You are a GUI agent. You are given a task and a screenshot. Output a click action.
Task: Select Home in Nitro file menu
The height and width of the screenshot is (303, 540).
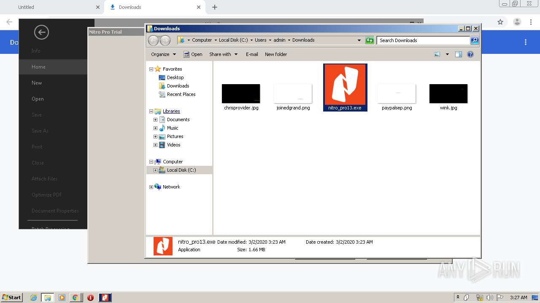click(x=53, y=67)
